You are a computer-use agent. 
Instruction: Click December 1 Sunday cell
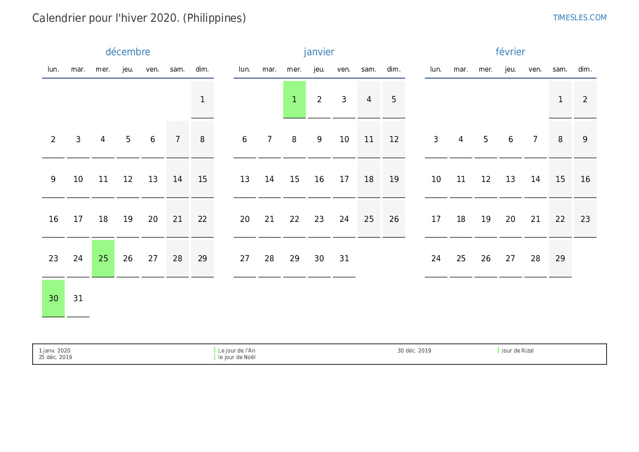[x=202, y=99]
